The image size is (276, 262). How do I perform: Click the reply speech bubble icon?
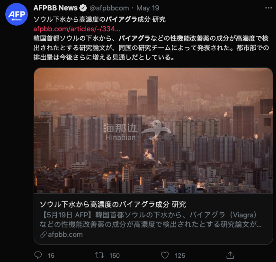coord(38,255)
